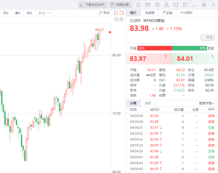Switch to the 年K chart period
Viewport: 218px width, 173px height.
tap(29, 13)
